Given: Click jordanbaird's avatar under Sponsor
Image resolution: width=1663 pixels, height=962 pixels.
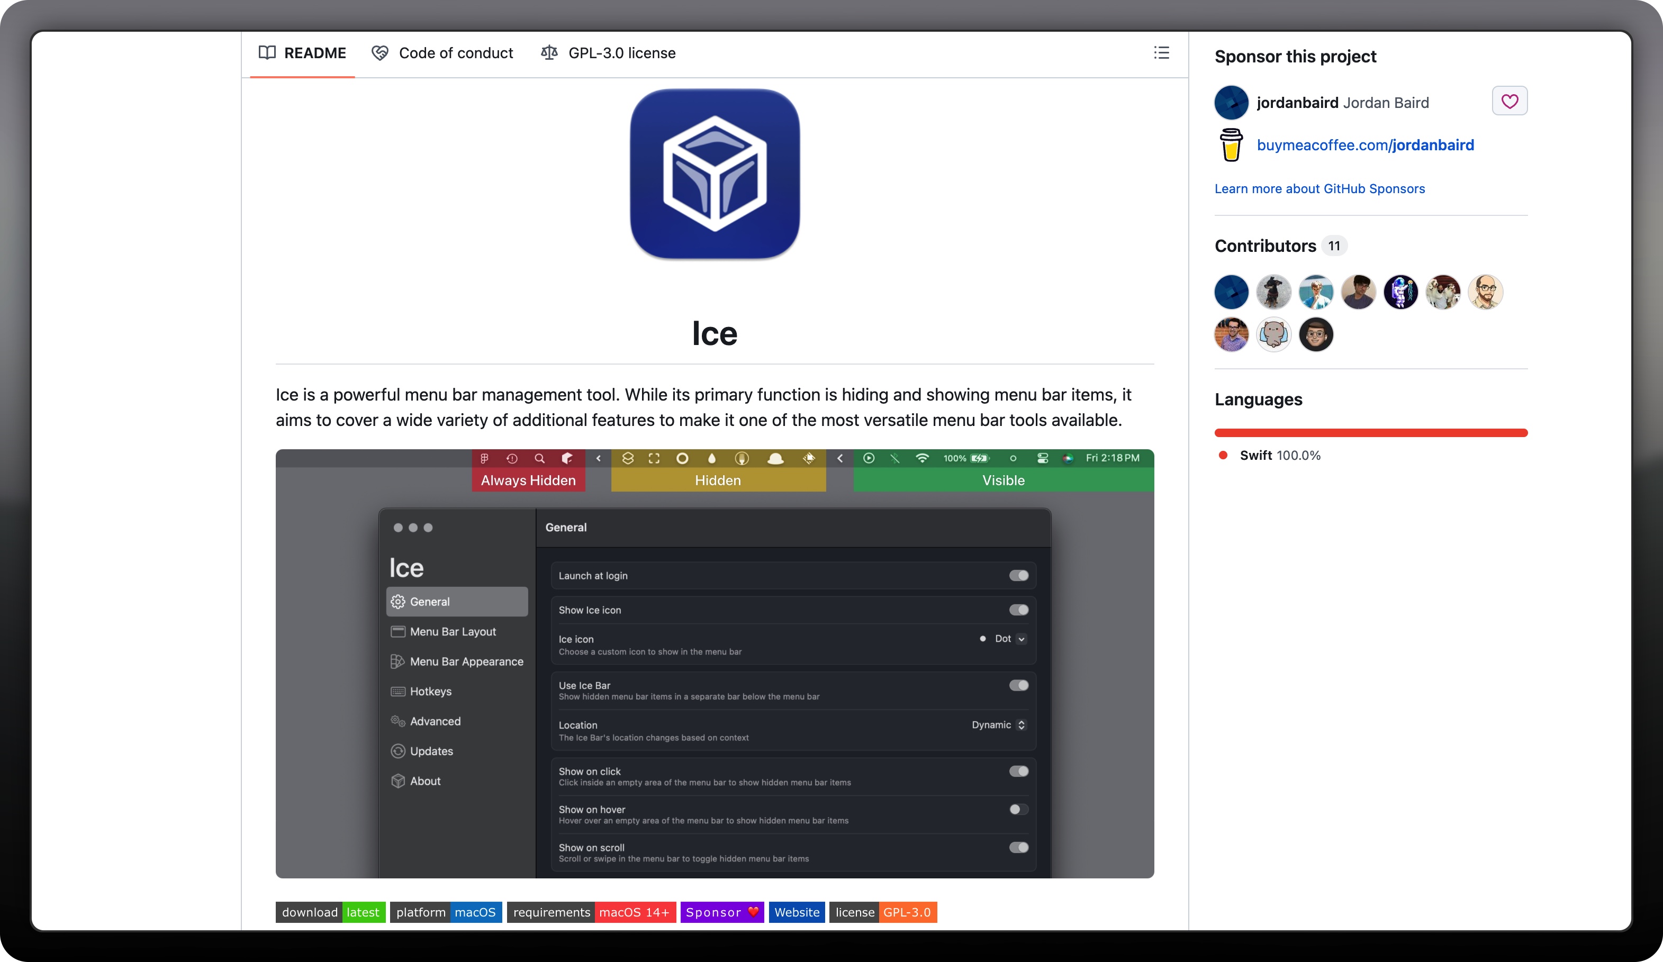Looking at the screenshot, I should pos(1231,102).
